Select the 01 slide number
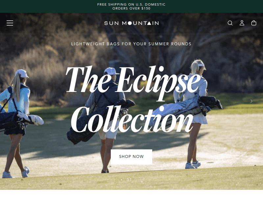This screenshot has width=263, height=197. tap(129, 180)
